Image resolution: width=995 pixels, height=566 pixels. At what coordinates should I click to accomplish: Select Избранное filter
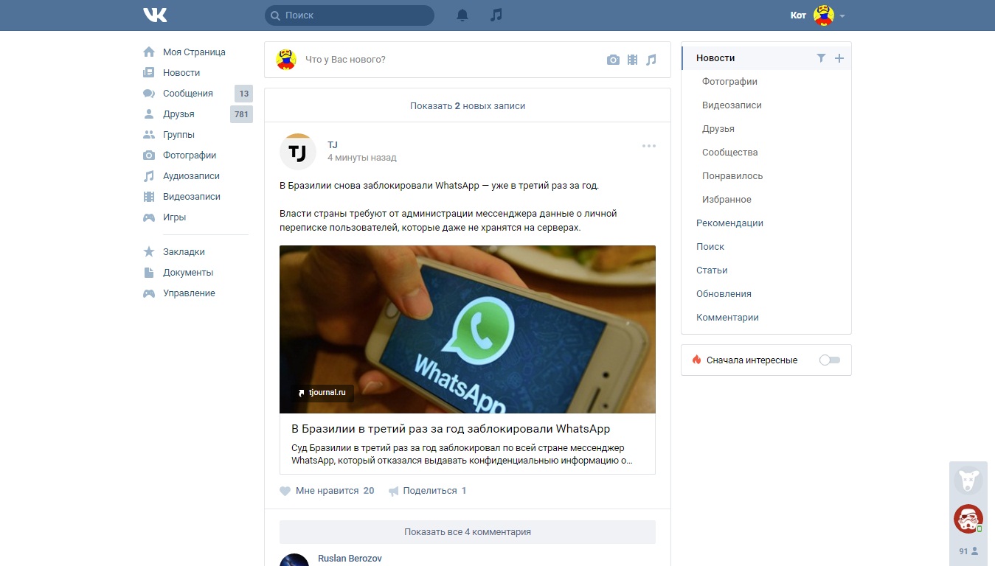727,200
